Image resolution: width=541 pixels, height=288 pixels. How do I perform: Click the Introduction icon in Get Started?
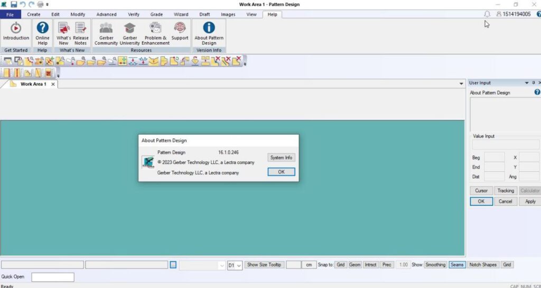coord(16,28)
